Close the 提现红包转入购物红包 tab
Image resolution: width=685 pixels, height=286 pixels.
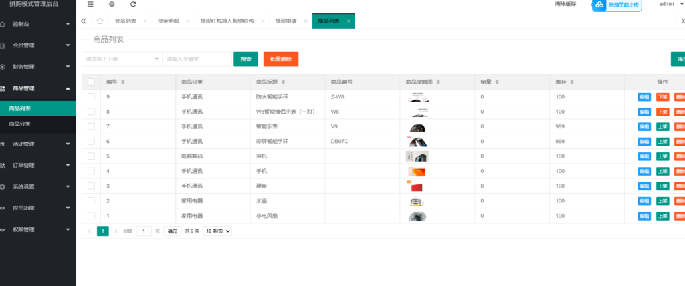[x=262, y=21]
